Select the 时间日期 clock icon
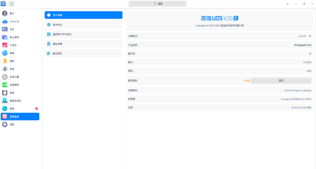The width and height of the screenshot is (316, 169). point(5,77)
